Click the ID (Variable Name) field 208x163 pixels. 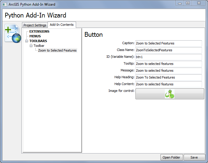pyautogui.click(x=168, y=57)
